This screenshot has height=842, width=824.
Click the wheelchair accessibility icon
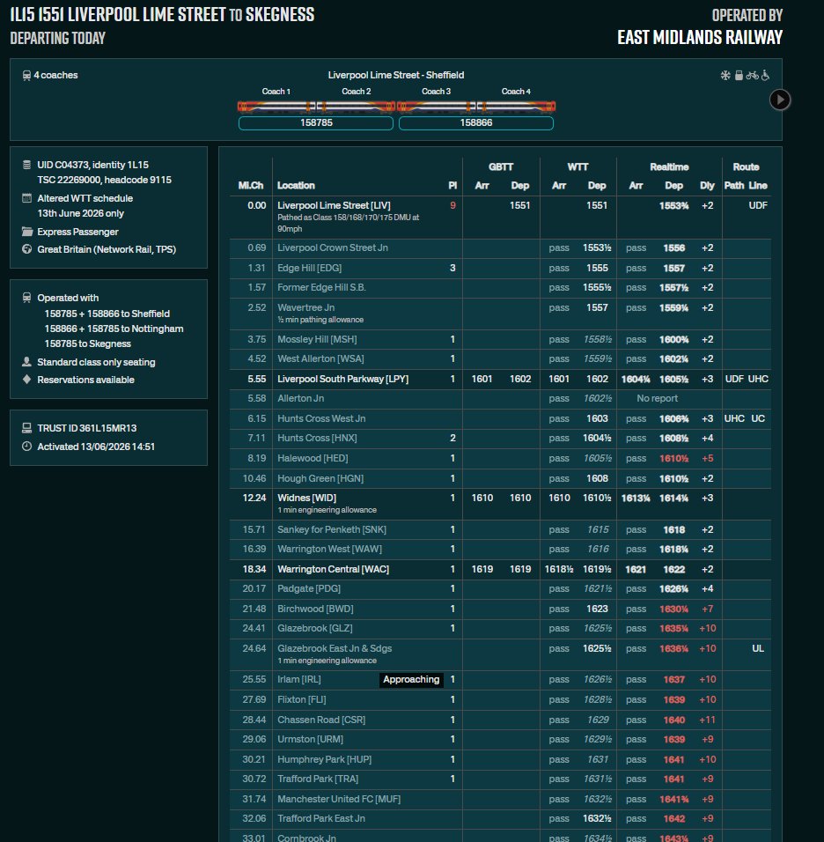[x=766, y=76]
